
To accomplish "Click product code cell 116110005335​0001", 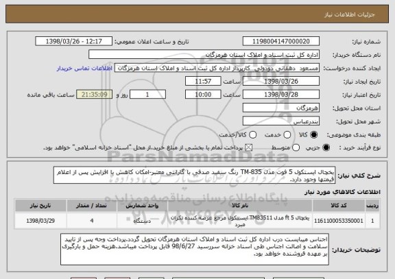I will (339, 221).
